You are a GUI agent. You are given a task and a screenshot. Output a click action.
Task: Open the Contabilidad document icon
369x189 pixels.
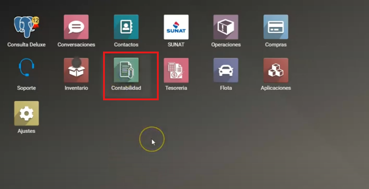(126, 70)
